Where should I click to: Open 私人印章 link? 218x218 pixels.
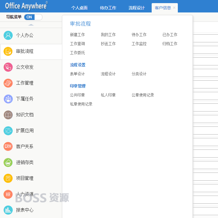click(108, 95)
